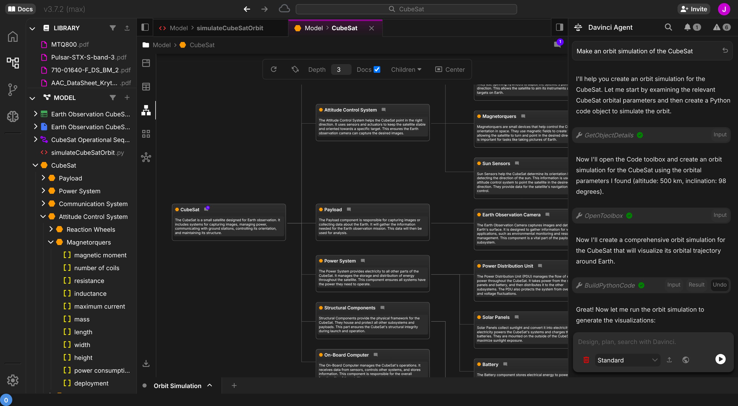Click the trash icon in the Davinci input
Image resolution: width=738 pixels, height=406 pixels.
pyautogui.click(x=586, y=360)
